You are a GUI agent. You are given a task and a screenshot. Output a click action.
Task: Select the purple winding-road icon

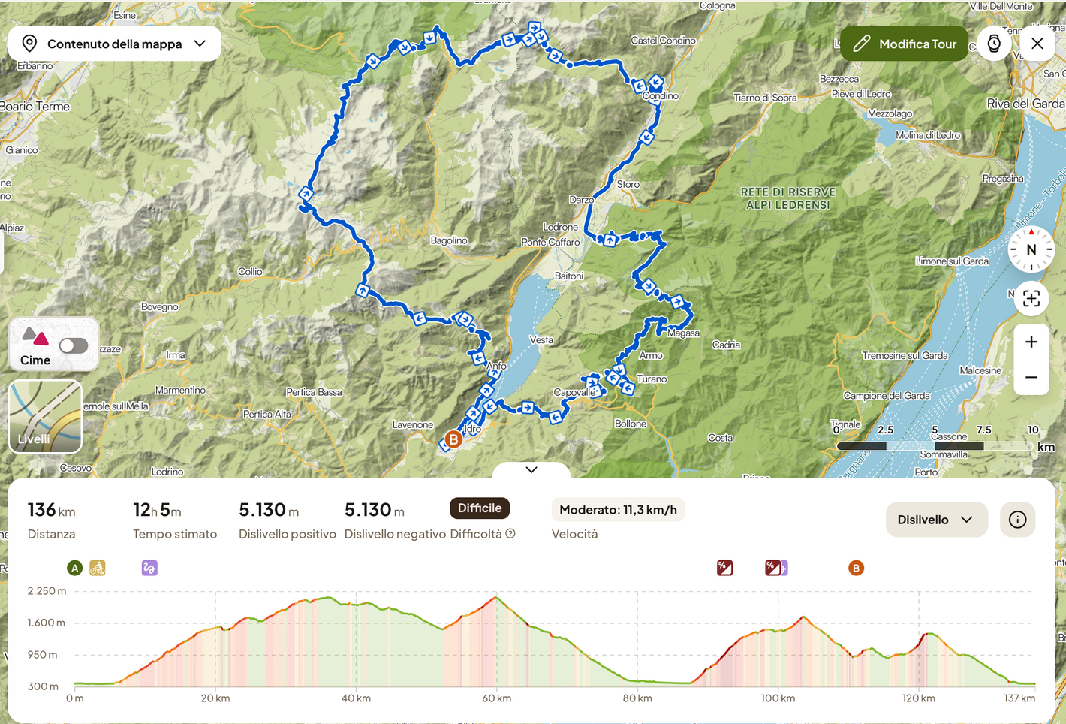point(149,568)
